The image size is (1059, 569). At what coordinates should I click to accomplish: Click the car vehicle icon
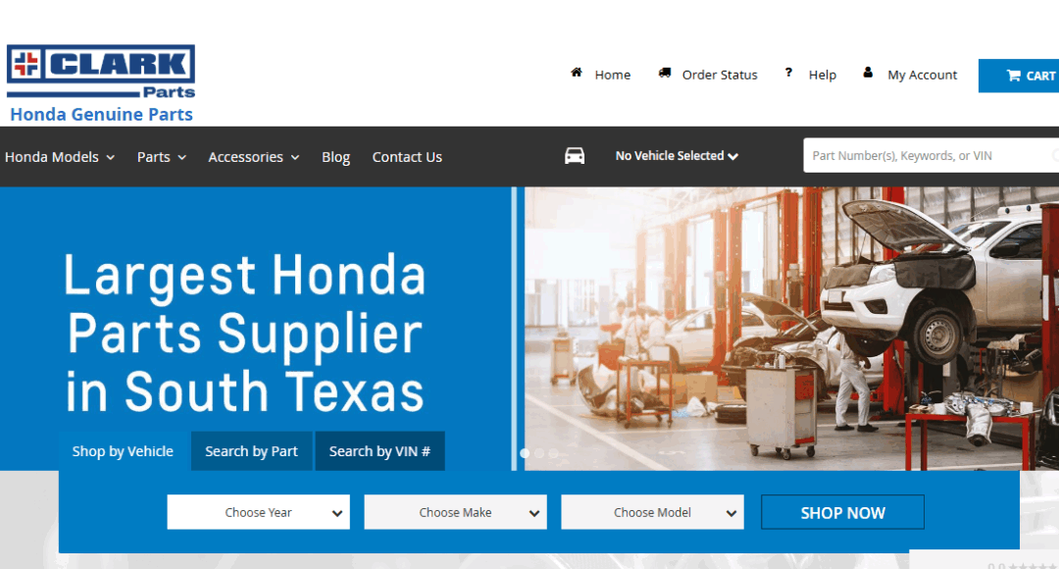(x=575, y=156)
